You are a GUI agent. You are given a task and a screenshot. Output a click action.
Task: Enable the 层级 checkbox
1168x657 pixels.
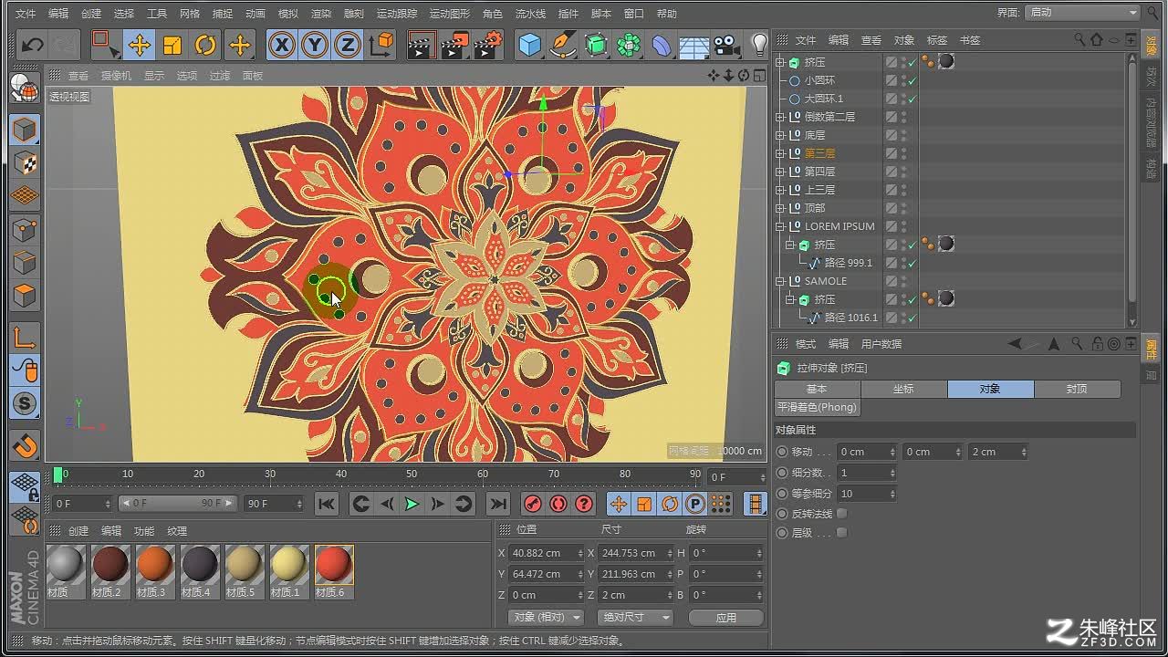(841, 532)
